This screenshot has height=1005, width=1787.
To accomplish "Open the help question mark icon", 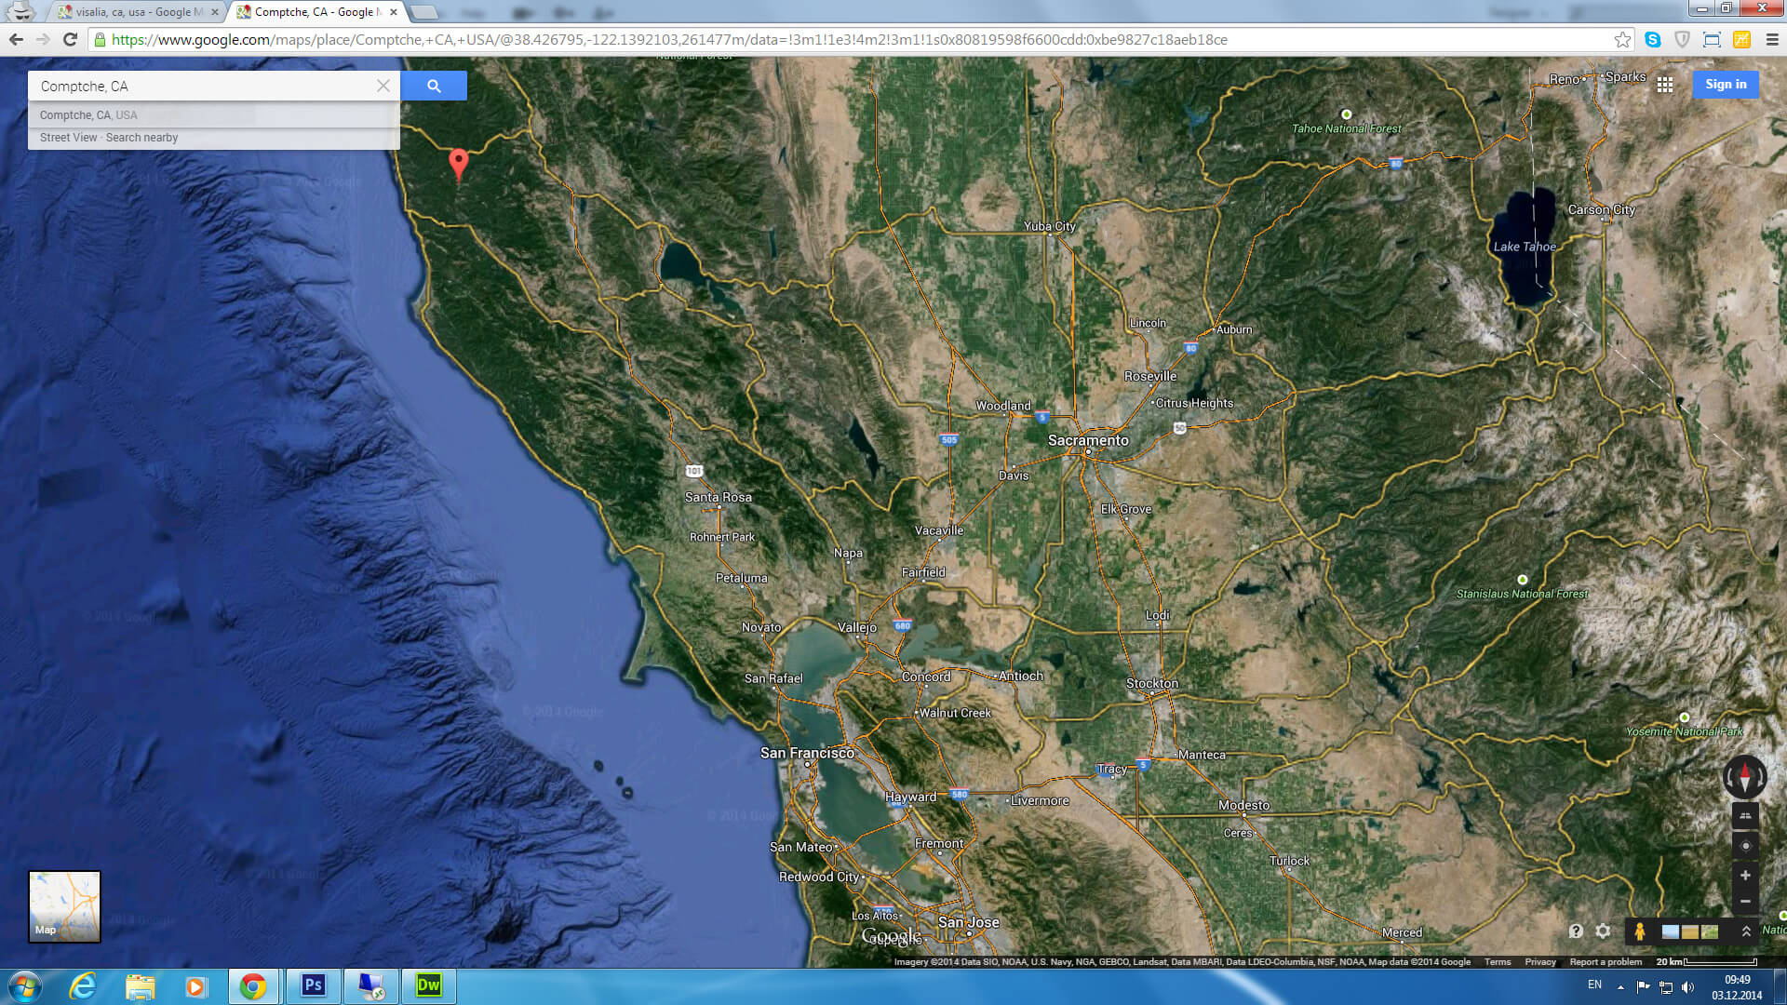I will [1576, 931].
